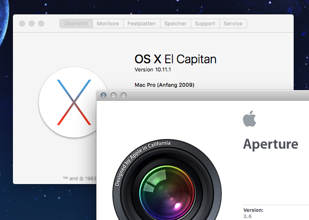This screenshot has height=220, width=309.
Task: Close the About This Mac window
Action: click(x=22, y=23)
